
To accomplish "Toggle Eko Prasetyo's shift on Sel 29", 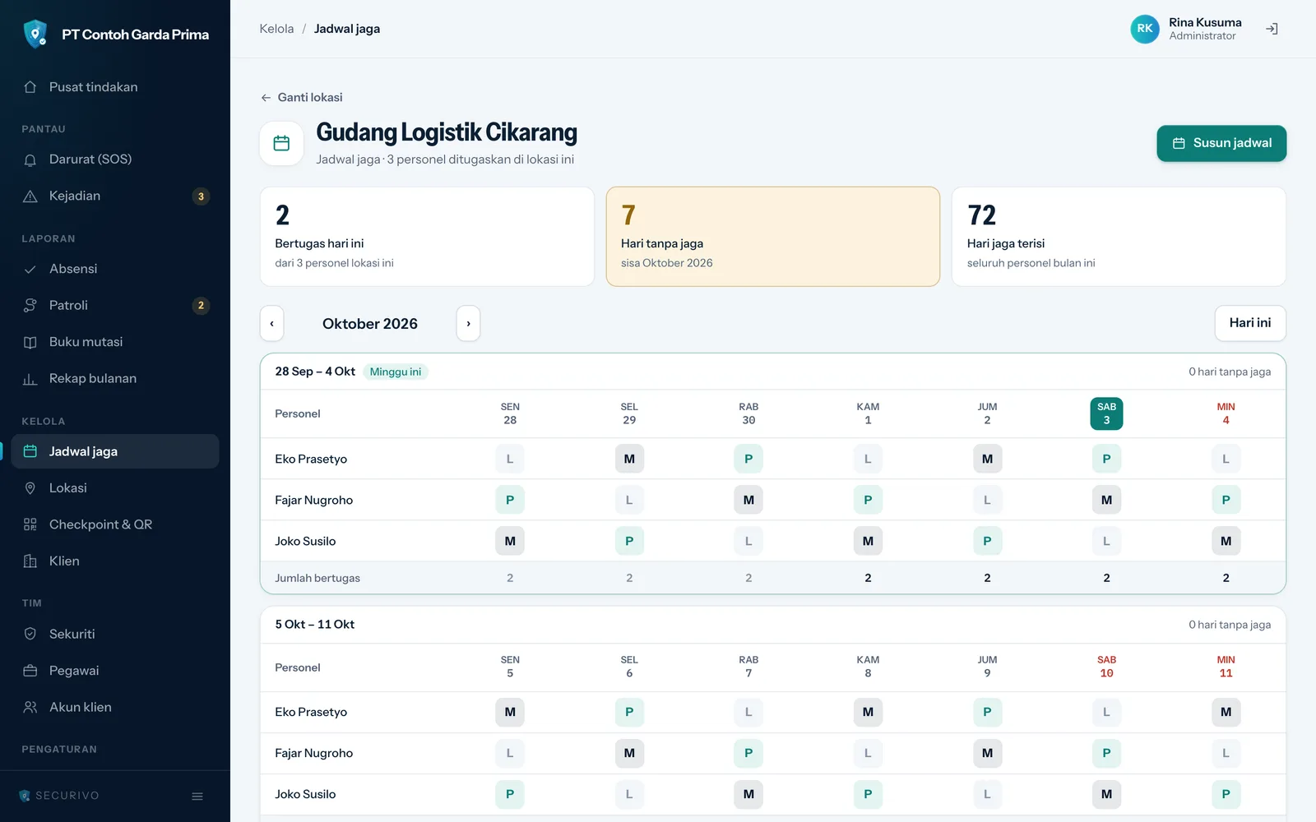I will pyautogui.click(x=629, y=459).
